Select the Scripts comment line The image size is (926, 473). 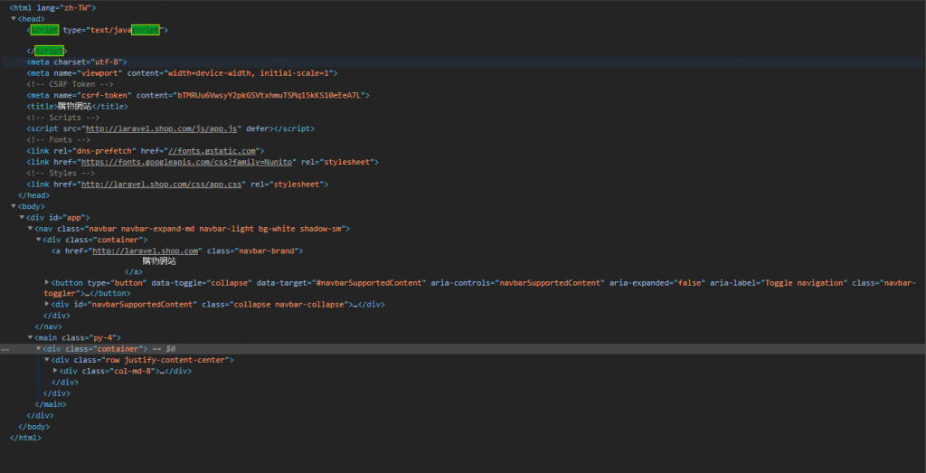[x=62, y=118]
